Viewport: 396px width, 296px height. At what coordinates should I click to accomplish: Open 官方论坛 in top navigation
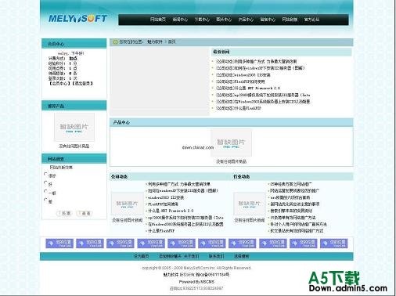pyautogui.click(x=311, y=20)
